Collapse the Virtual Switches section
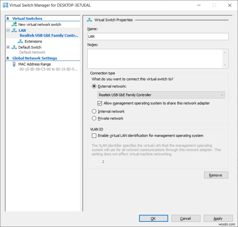 click(8, 18)
